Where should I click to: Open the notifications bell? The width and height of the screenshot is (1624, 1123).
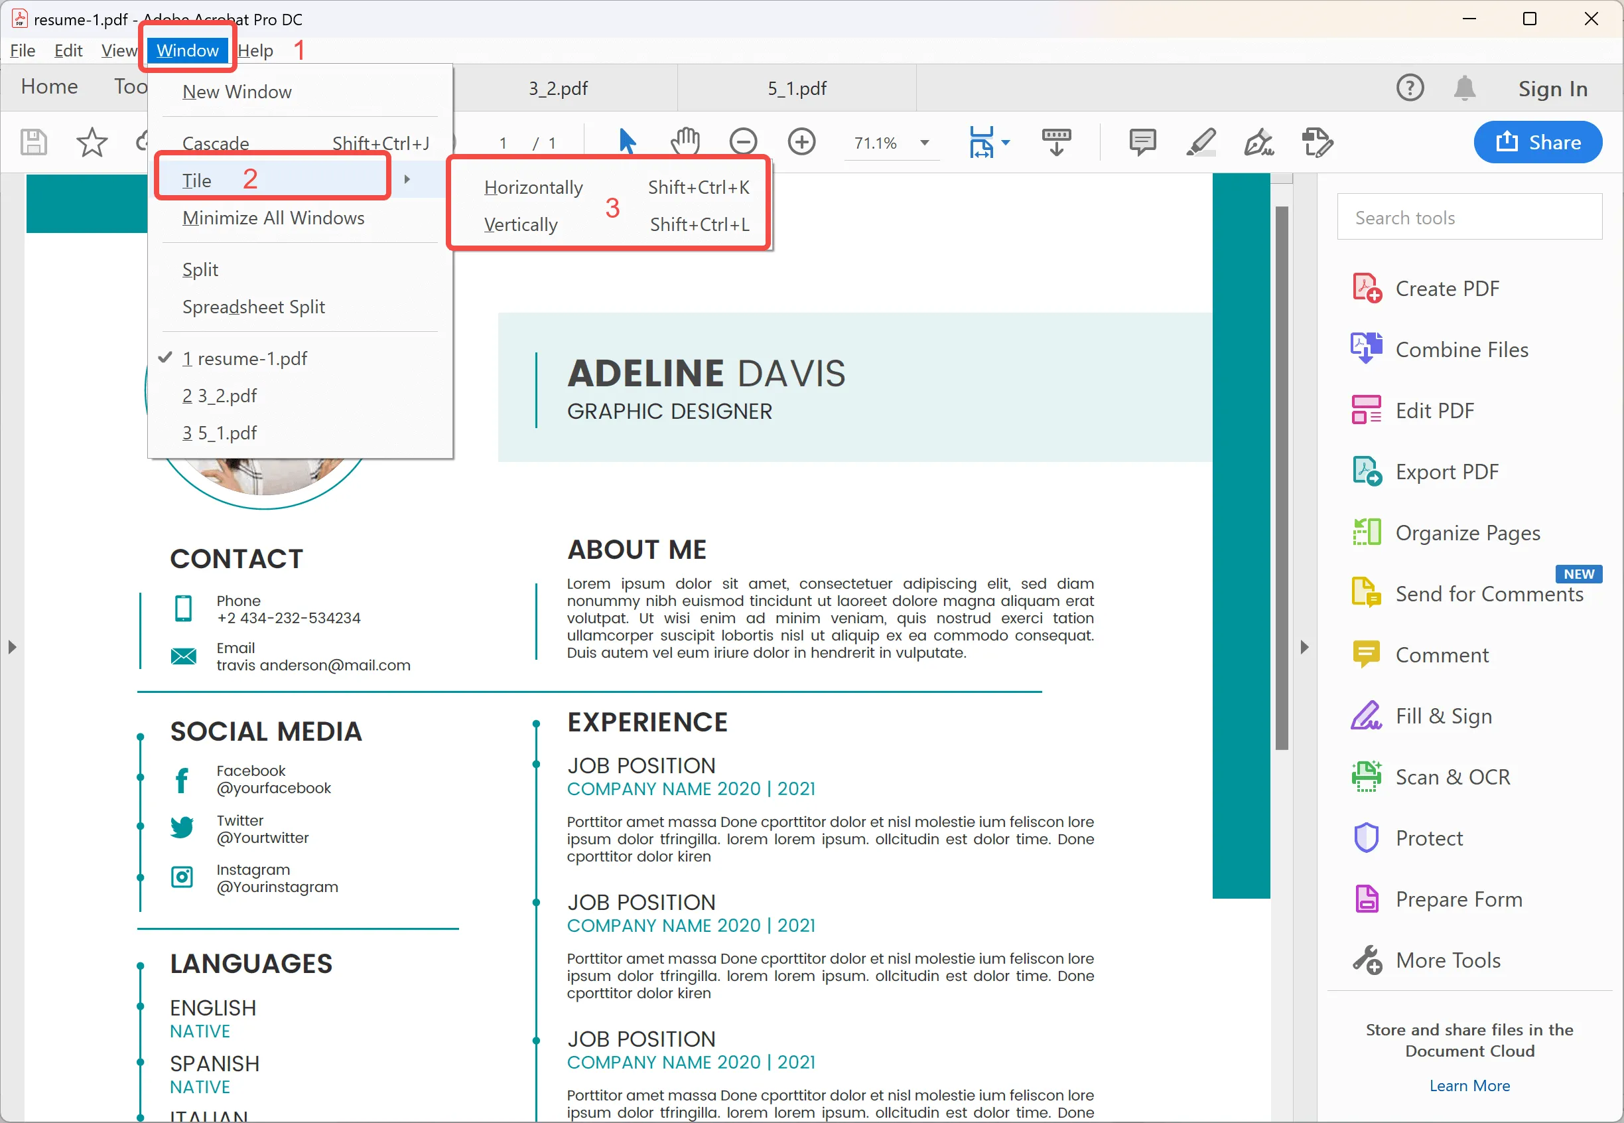(x=1464, y=89)
